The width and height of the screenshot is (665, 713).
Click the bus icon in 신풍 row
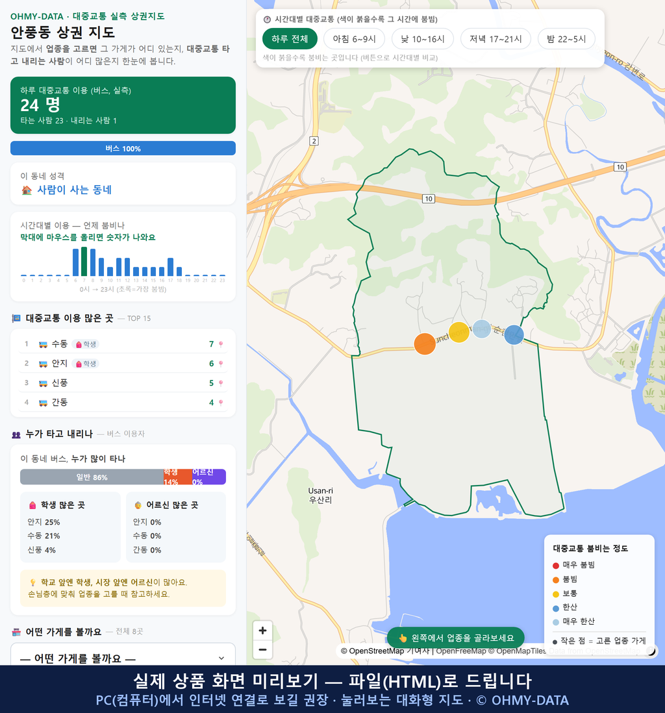[x=44, y=383]
